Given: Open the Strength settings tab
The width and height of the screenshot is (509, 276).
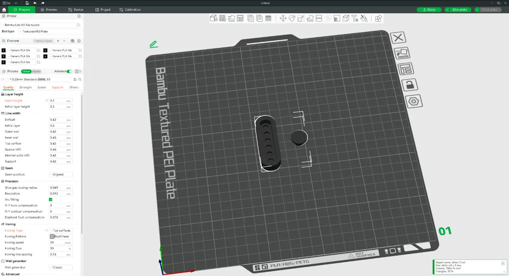Looking at the screenshot, I should [25, 87].
